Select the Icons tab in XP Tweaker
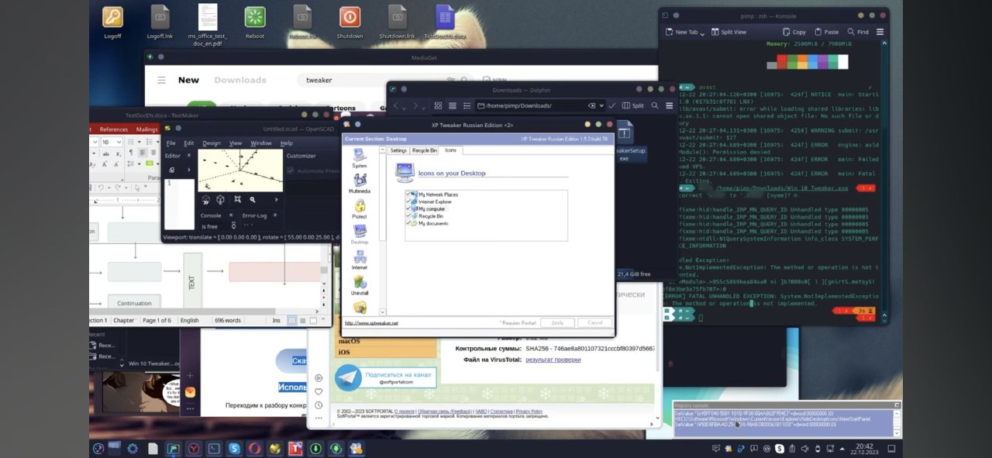This screenshot has width=992, height=458. pyautogui.click(x=451, y=150)
